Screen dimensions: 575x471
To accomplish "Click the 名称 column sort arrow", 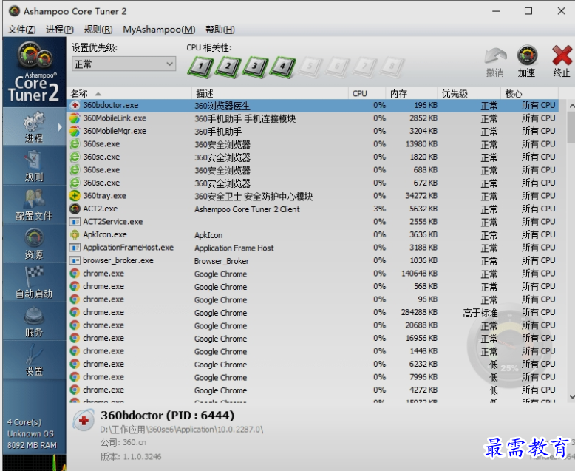I will pos(98,94).
